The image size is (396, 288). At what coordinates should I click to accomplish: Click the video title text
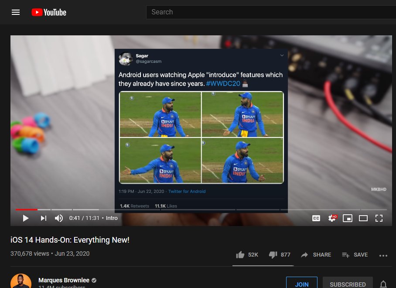70,240
